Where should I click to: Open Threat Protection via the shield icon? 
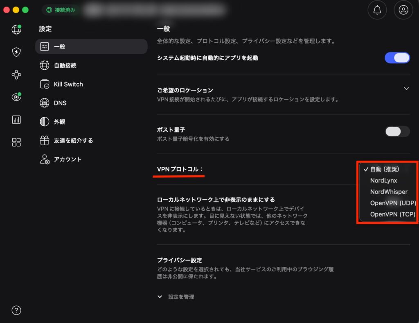coord(16,52)
